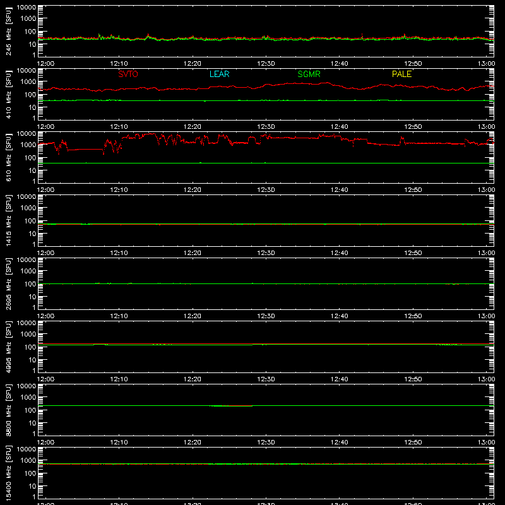
Task: Click 12:30 time label below 245 MHz panel
Action: [x=266, y=64]
